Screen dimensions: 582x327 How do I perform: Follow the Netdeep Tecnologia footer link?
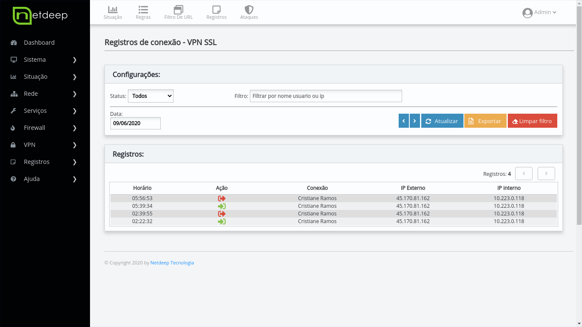click(172, 263)
